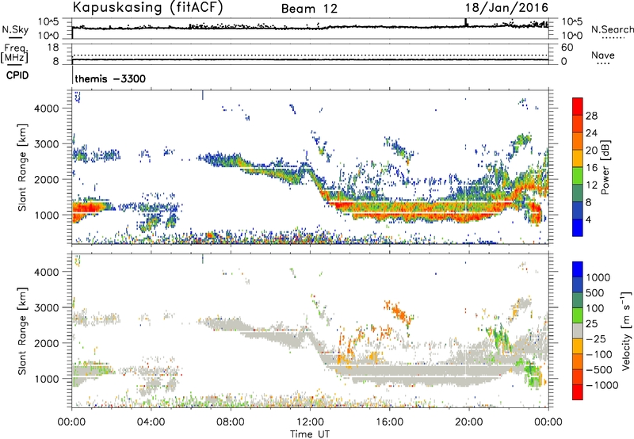Click the gray -25 to 25 velocity segment
Viewport: 634px width, 439px height.
(578, 331)
